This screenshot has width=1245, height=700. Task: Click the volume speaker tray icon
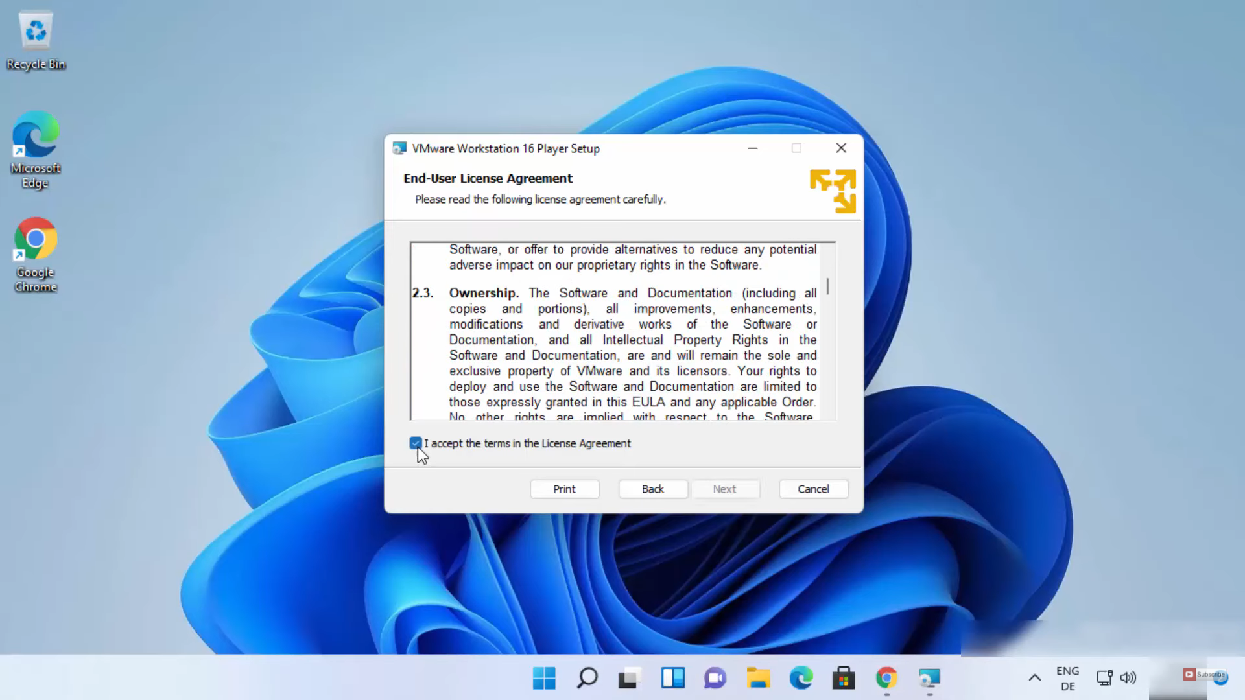tap(1128, 678)
